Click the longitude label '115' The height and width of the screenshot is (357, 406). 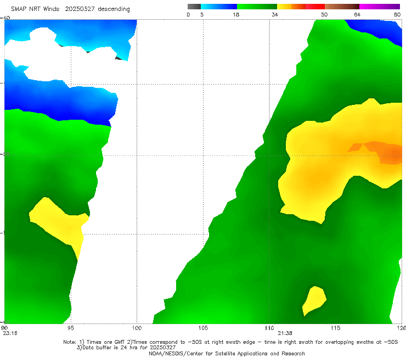coord(336,328)
